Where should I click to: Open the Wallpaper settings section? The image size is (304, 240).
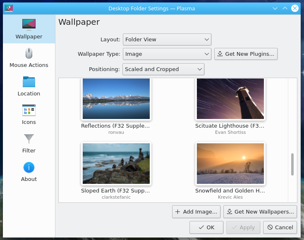point(29,29)
